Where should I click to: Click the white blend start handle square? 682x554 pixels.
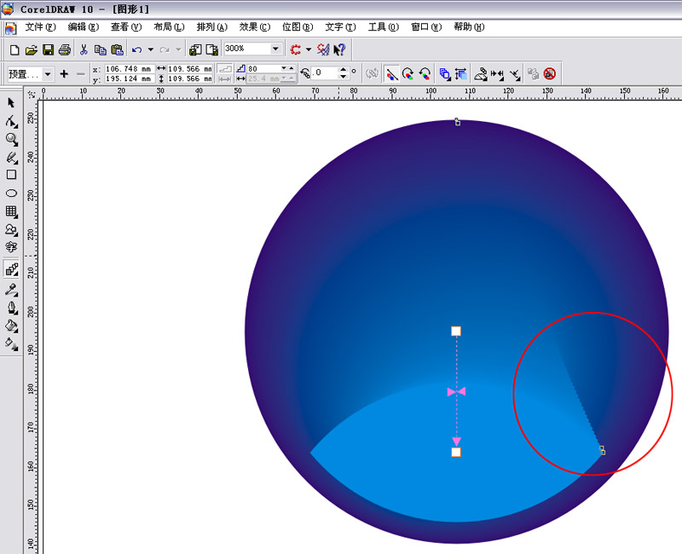coord(456,332)
